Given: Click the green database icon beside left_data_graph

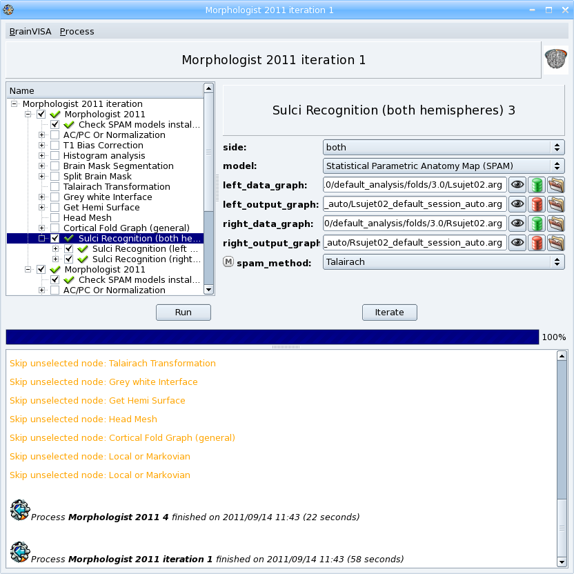Looking at the screenshot, I should 537,185.
